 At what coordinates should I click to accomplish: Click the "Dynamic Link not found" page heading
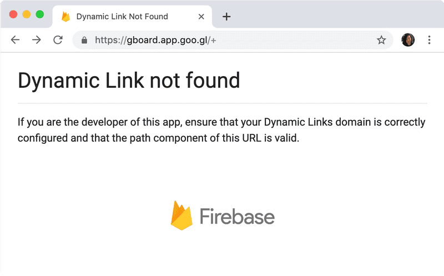pos(129,81)
